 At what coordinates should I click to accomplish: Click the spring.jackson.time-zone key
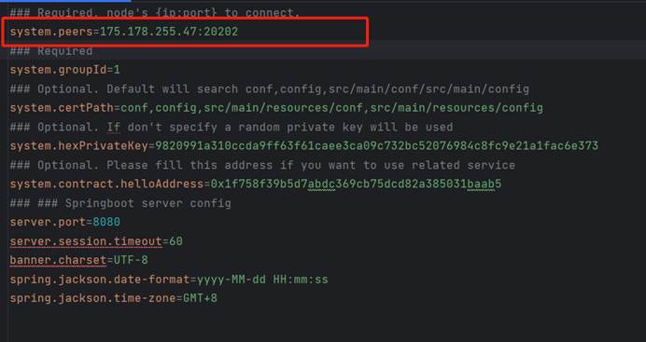(93, 298)
